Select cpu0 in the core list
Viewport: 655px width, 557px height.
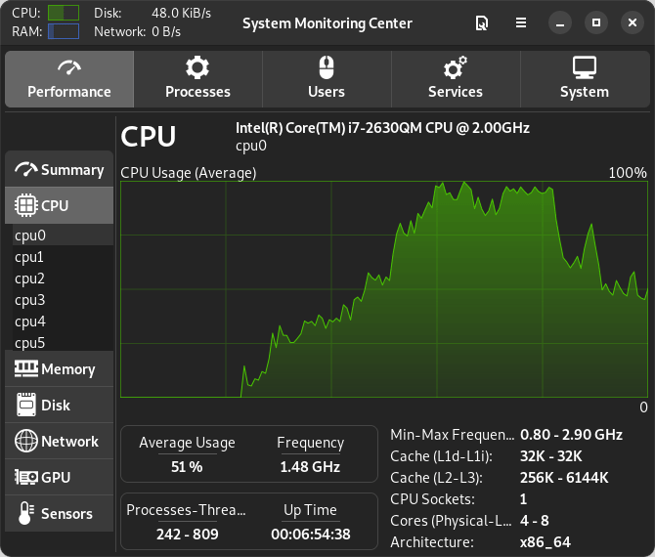click(x=30, y=236)
